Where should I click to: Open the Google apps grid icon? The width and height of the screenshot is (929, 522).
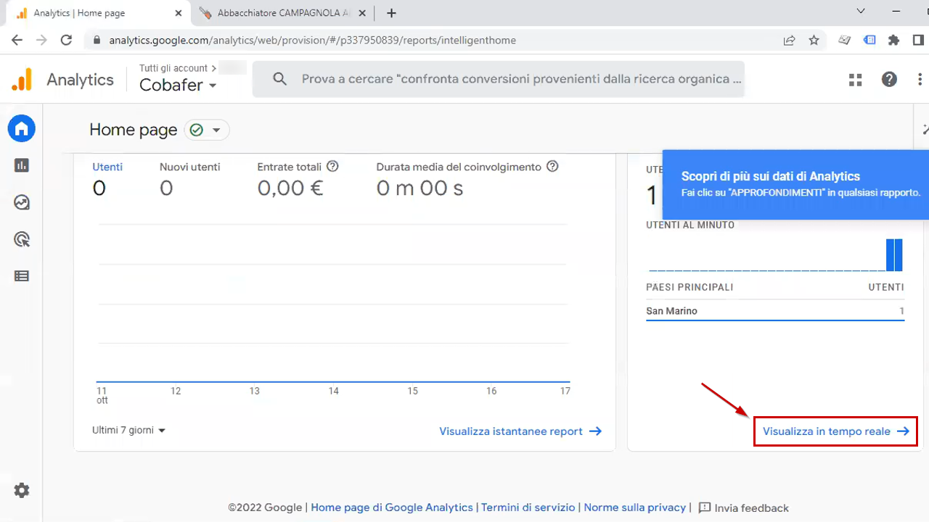click(855, 79)
